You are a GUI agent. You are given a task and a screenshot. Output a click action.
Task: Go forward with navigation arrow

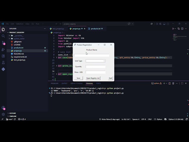60,24
